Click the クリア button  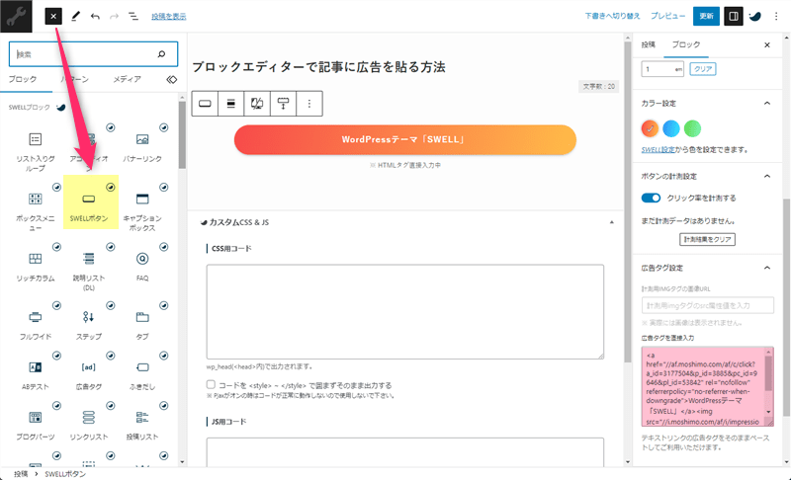tap(703, 69)
